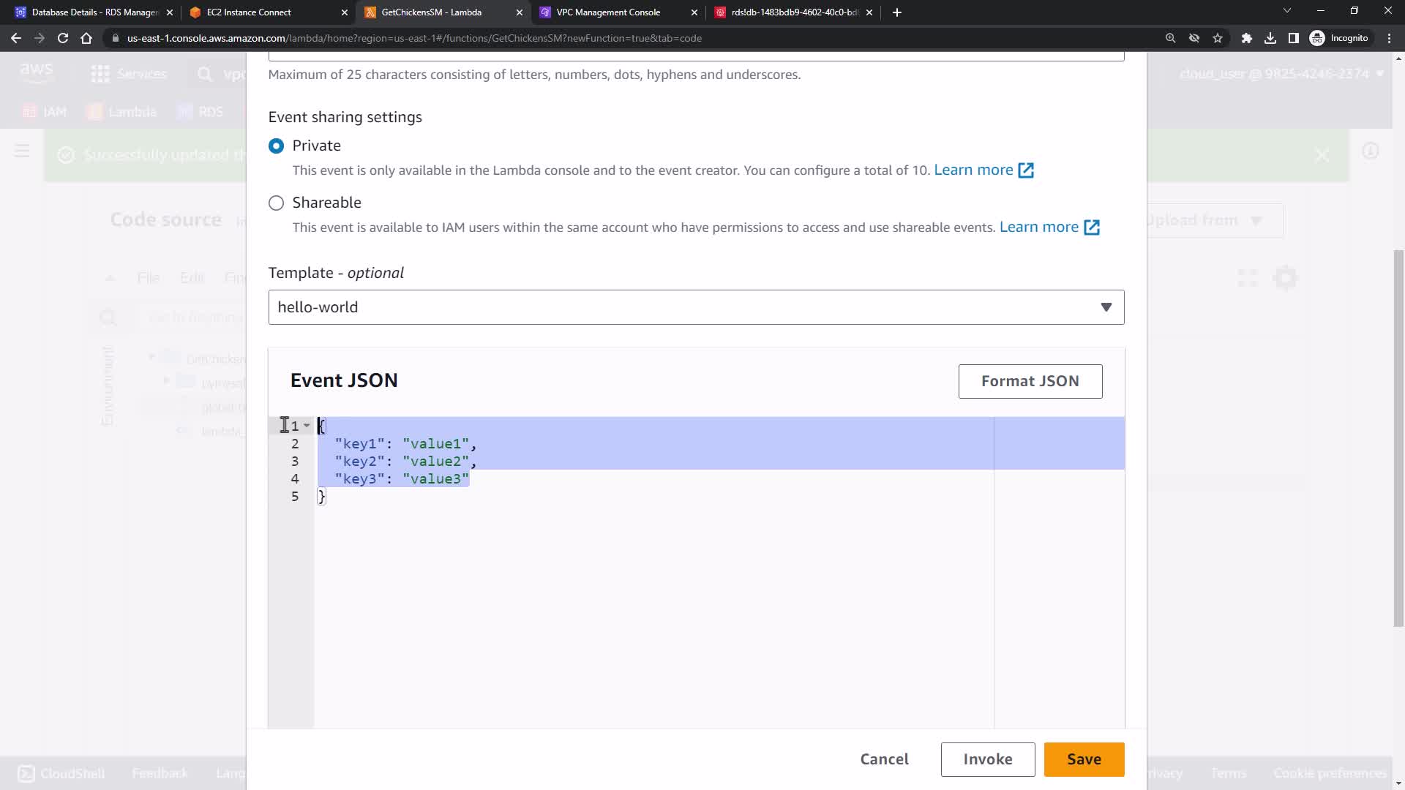Bookmark page with star icon

tap(1218, 38)
